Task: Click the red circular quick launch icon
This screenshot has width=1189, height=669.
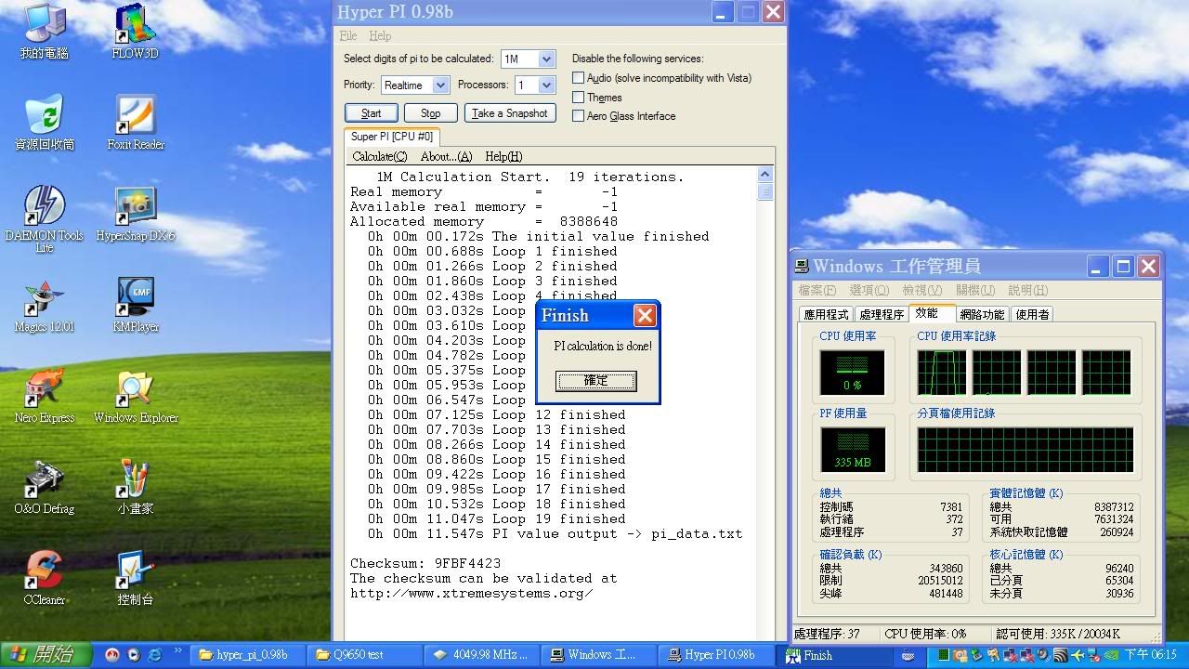Action: click(x=112, y=655)
